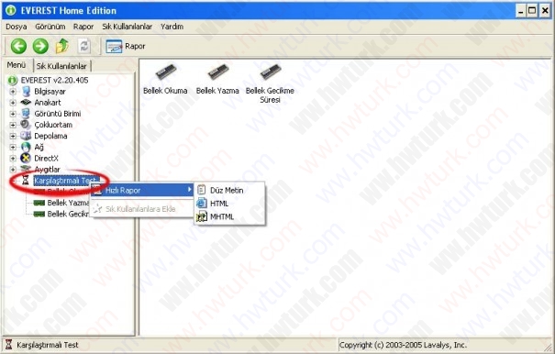
Task: Click the Düz Metin document icon
Action: pyautogui.click(x=202, y=190)
